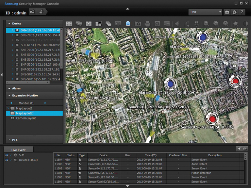
Task: Select MapLayout1 in Expansion Monitor list
Action: tap(24, 108)
